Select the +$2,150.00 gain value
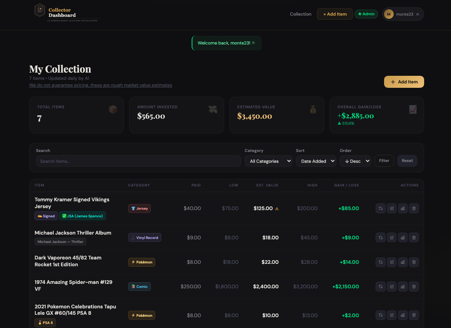 (x=346, y=287)
